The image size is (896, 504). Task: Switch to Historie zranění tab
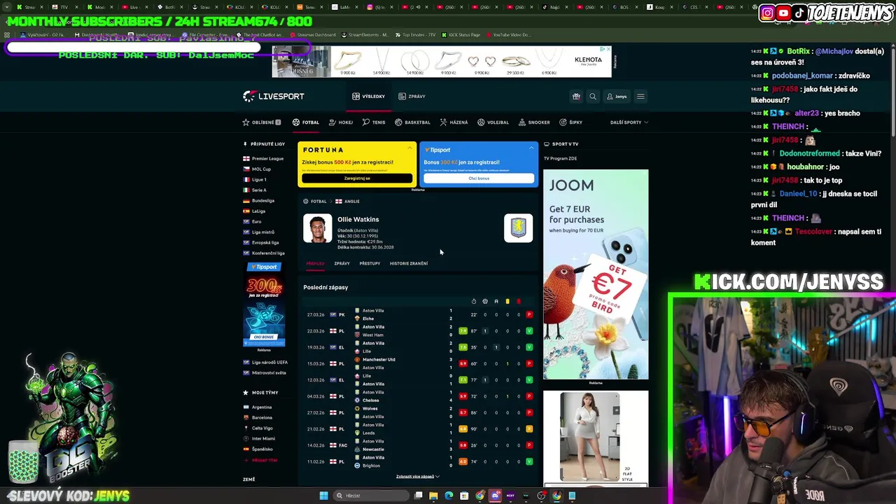409,264
